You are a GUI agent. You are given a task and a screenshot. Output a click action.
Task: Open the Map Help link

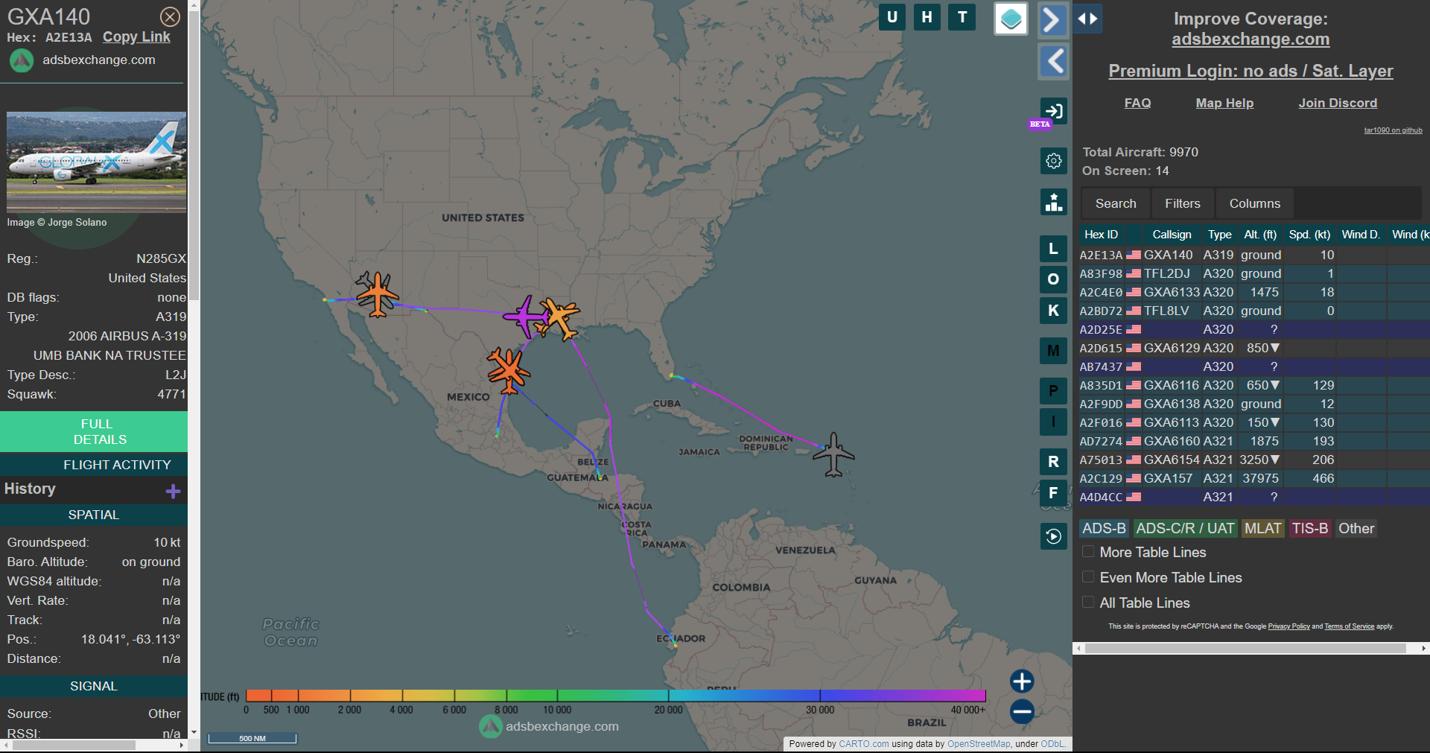coord(1224,103)
